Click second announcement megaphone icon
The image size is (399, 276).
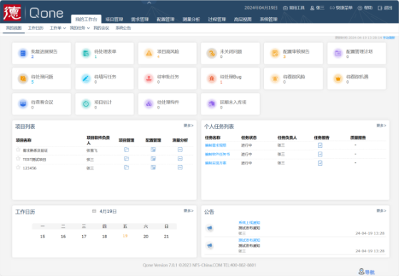pos(209,245)
